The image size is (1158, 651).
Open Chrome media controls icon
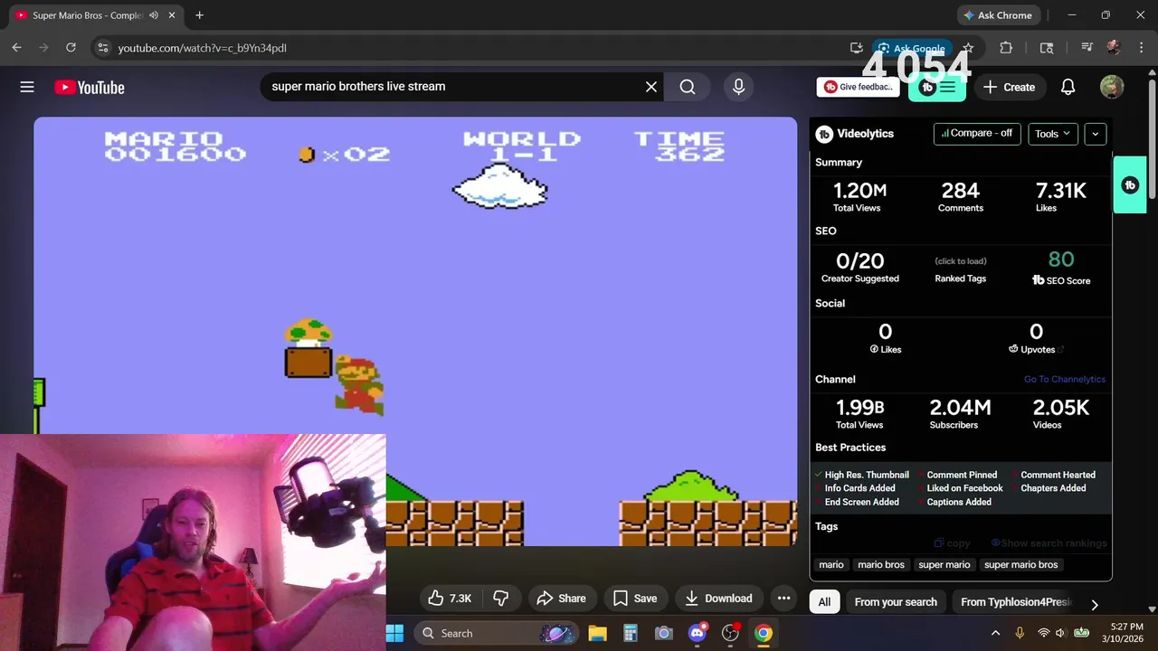(x=1087, y=48)
